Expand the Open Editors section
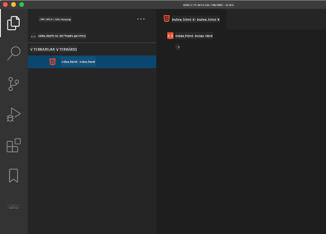 [x=33, y=36]
